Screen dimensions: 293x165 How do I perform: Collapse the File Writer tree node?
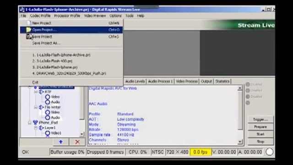[36, 107]
